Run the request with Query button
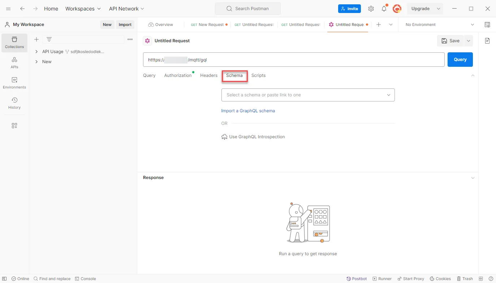 point(460,60)
